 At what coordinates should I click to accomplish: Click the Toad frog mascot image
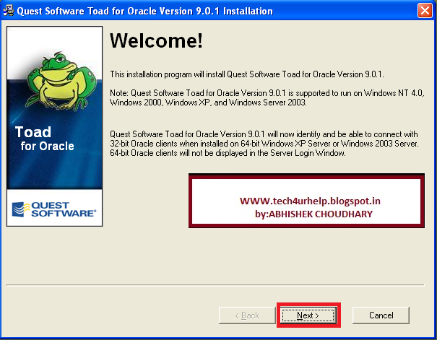[61, 81]
